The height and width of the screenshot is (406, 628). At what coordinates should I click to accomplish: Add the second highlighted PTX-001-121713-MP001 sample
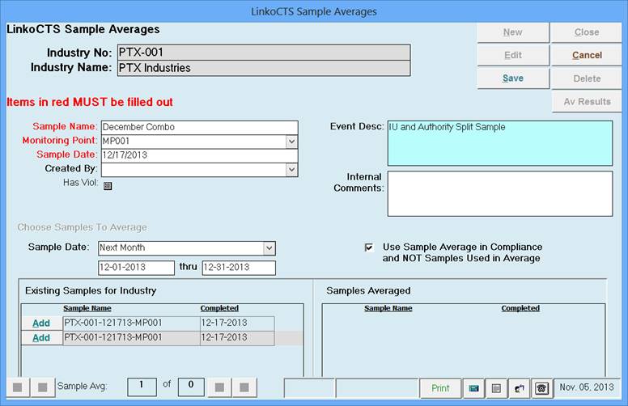41,338
